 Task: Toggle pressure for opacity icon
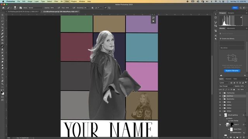(x=59, y=8)
